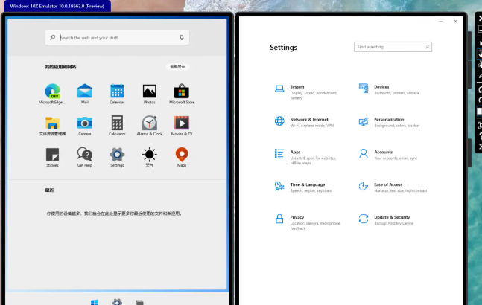The image size is (482, 305).
Task: Start the Calculator app
Action: click(117, 123)
